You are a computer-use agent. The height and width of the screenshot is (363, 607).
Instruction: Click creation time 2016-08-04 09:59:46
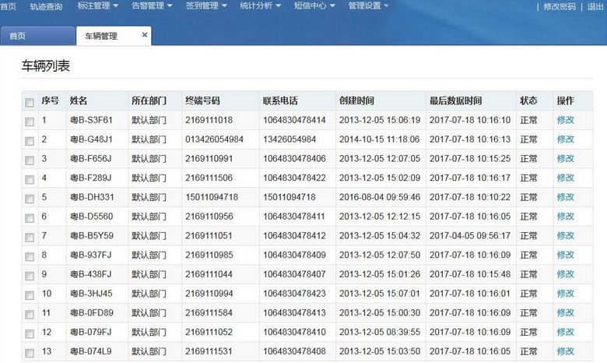[380, 197]
